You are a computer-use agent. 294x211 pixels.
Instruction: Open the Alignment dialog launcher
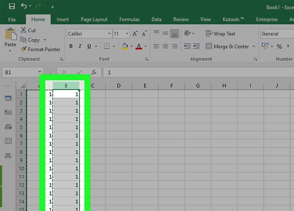(255, 59)
